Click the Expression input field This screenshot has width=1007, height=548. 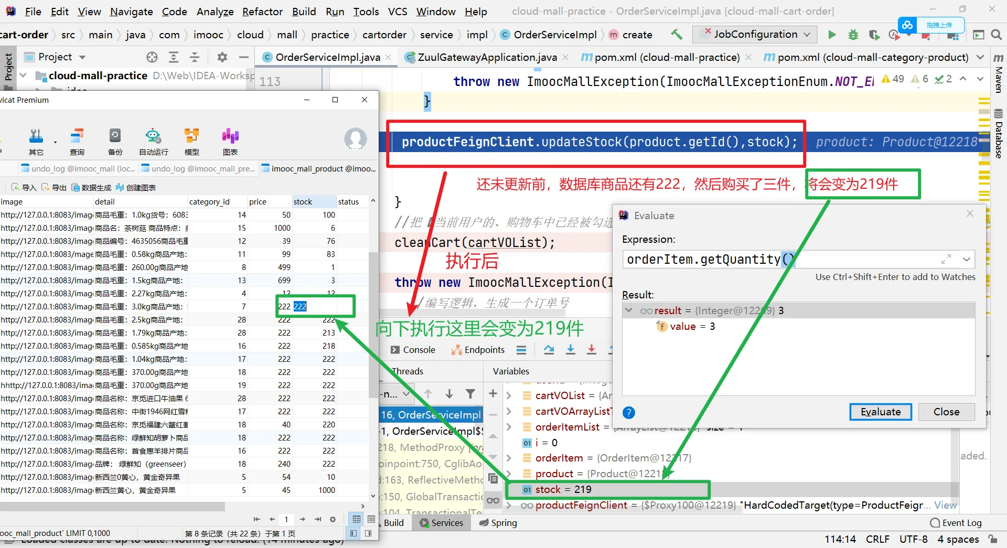(776, 259)
